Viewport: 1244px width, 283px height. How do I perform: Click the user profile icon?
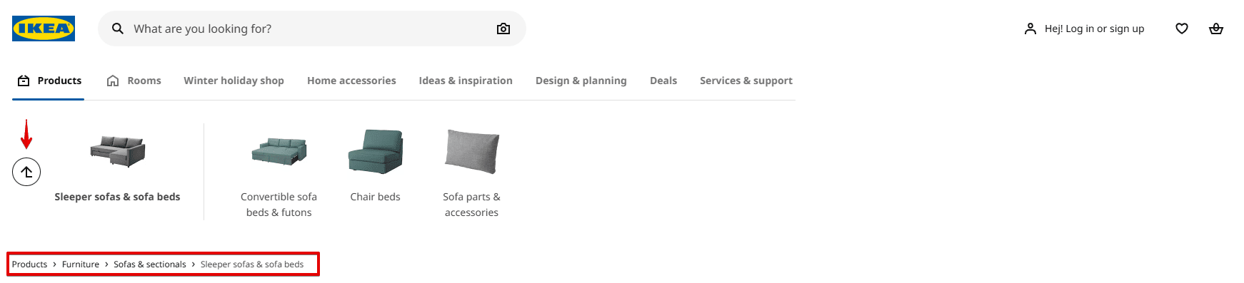(1030, 29)
